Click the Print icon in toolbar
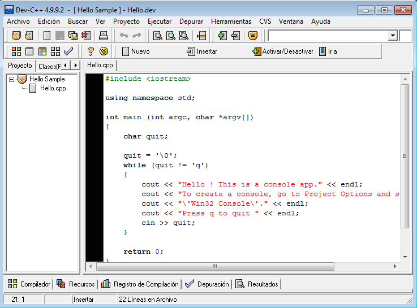 click(104, 36)
